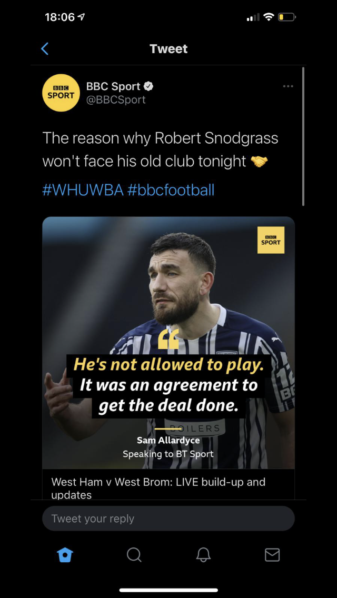This screenshot has height=598, width=337.
Task: Open Notifications bell tab
Action: click(x=203, y=555)
